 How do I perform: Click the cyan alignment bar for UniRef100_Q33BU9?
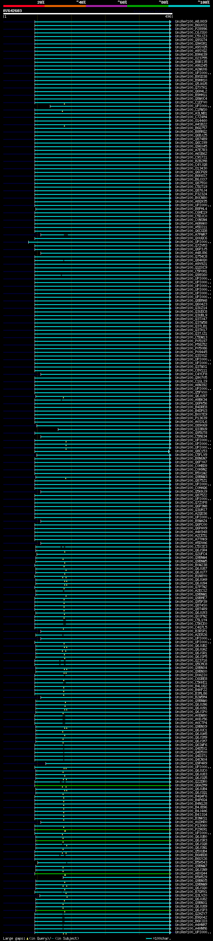pos(114,429)
